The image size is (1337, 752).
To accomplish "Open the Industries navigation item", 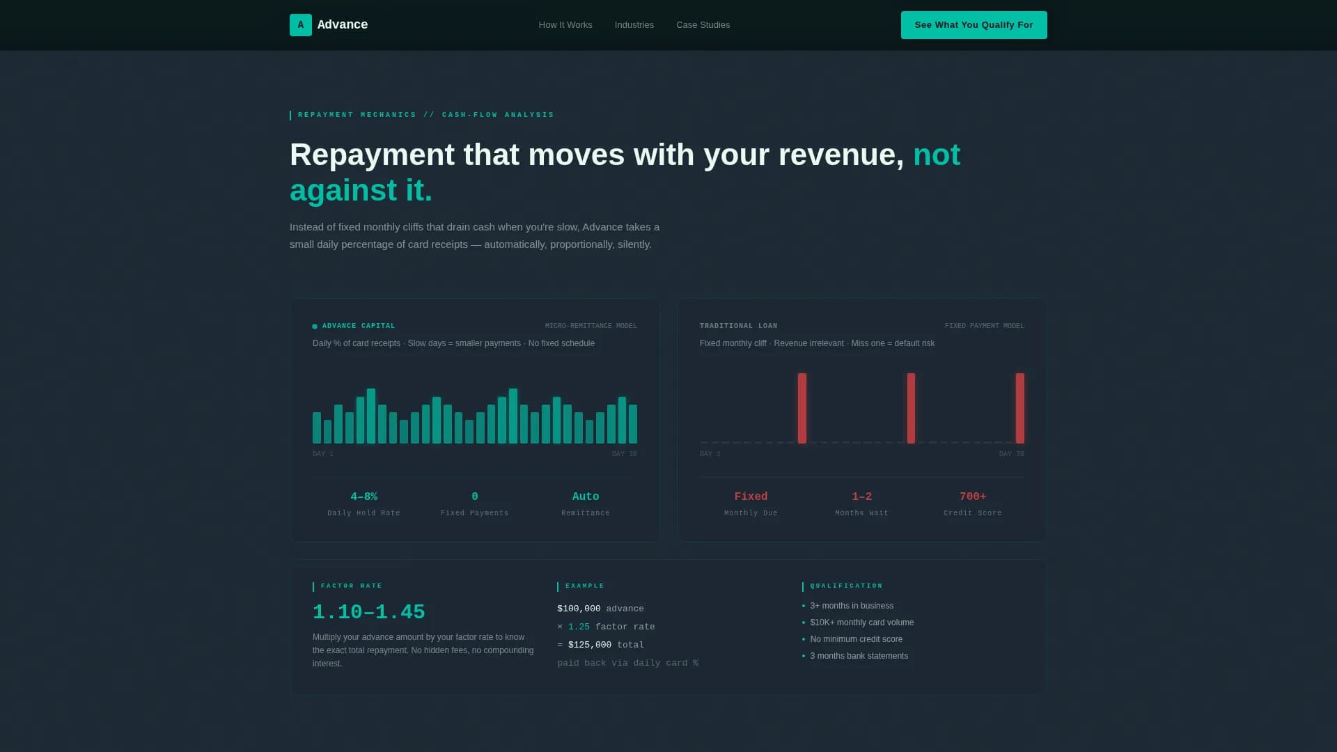I will pyautogui.click(x=633, y=25).
